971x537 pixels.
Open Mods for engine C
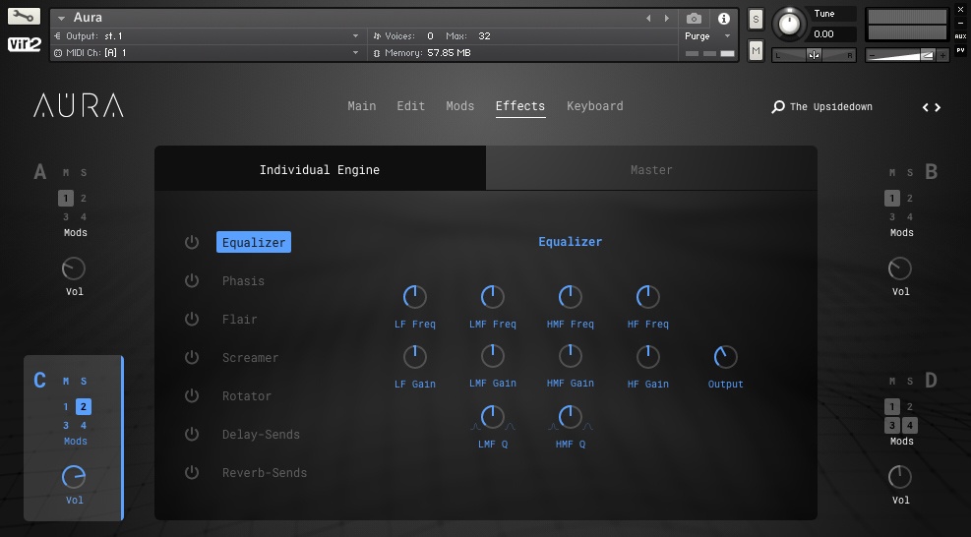76,441
